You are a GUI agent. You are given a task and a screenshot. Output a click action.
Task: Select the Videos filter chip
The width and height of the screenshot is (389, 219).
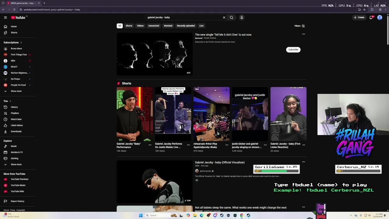140,26
